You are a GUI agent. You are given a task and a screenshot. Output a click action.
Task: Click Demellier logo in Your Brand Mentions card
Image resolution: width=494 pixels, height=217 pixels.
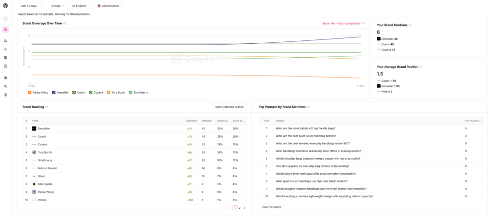pos(379,39)
